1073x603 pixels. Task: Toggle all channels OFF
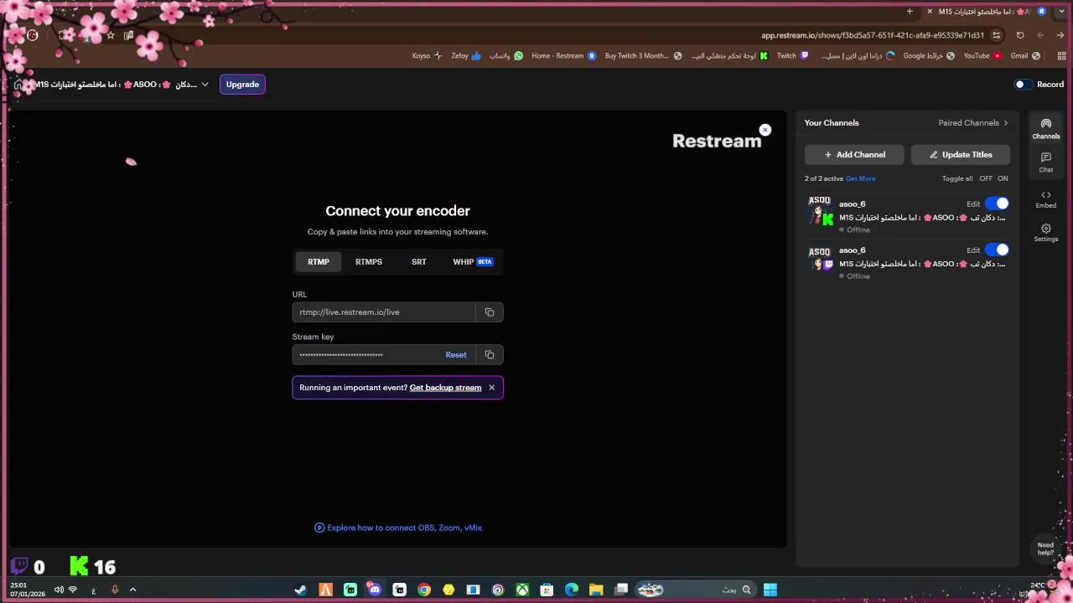(986, 178)
